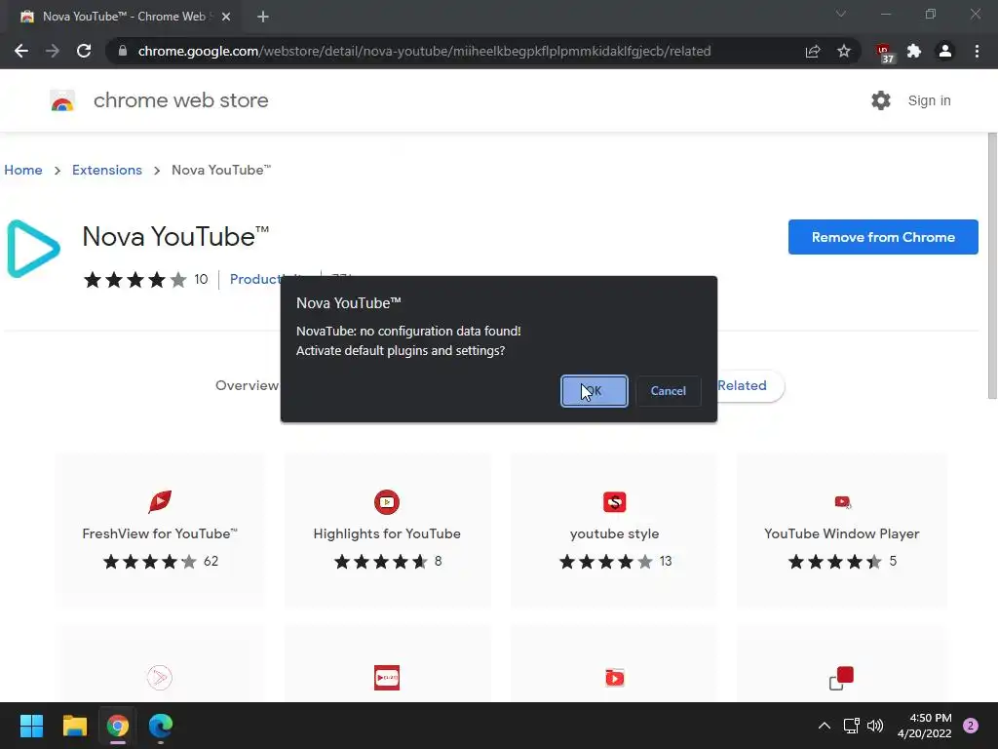Click OK in the Nova YouTube dialog
998x749 pixels.
(594, 391)
